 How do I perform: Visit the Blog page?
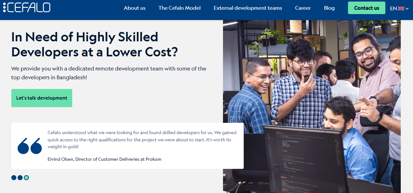pos(329,8)
